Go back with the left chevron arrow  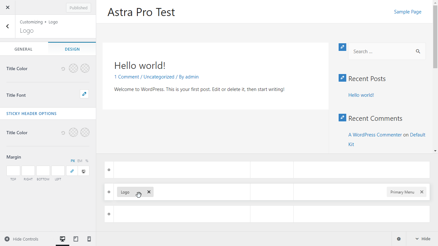8,26
